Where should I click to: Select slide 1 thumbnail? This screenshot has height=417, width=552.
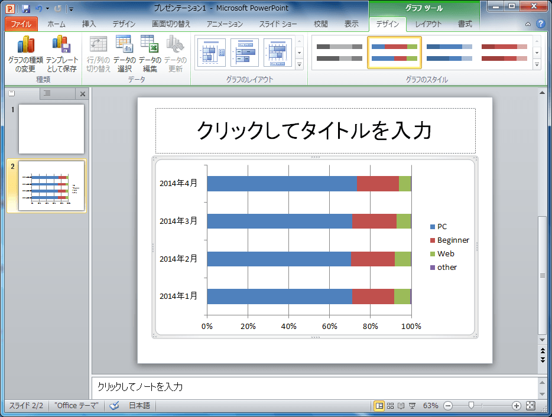pos(51,129)
